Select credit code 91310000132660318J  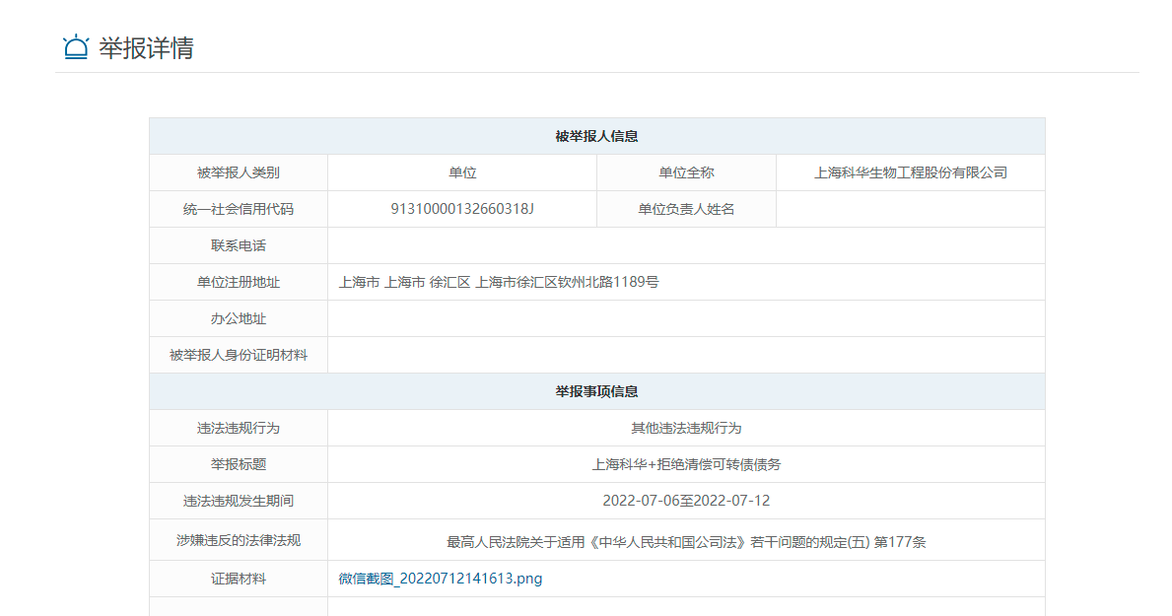[462, 209]
